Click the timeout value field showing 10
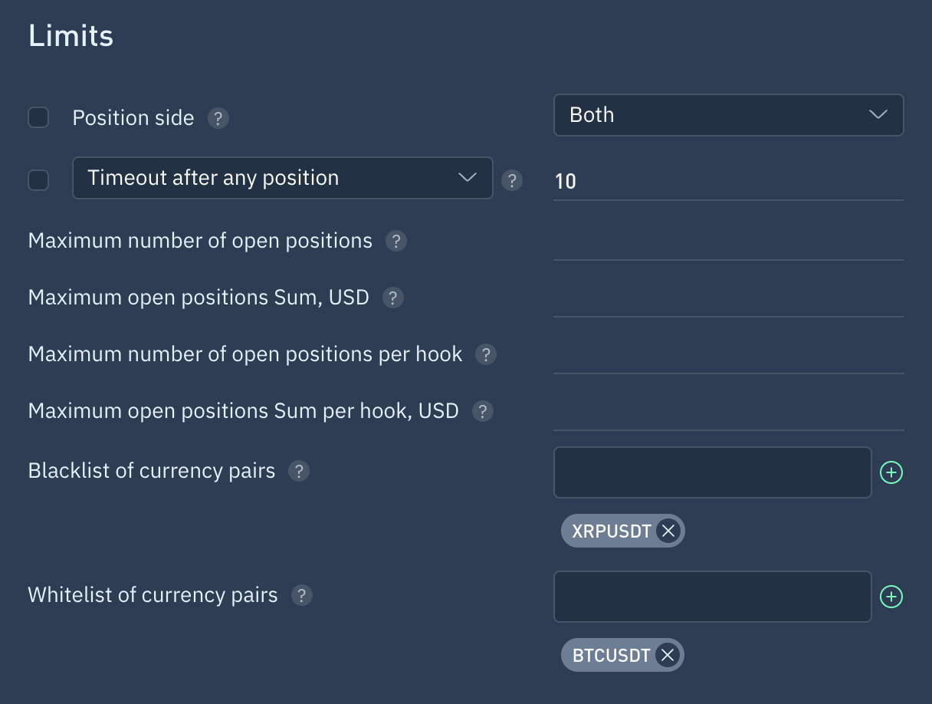 (729, 181)
